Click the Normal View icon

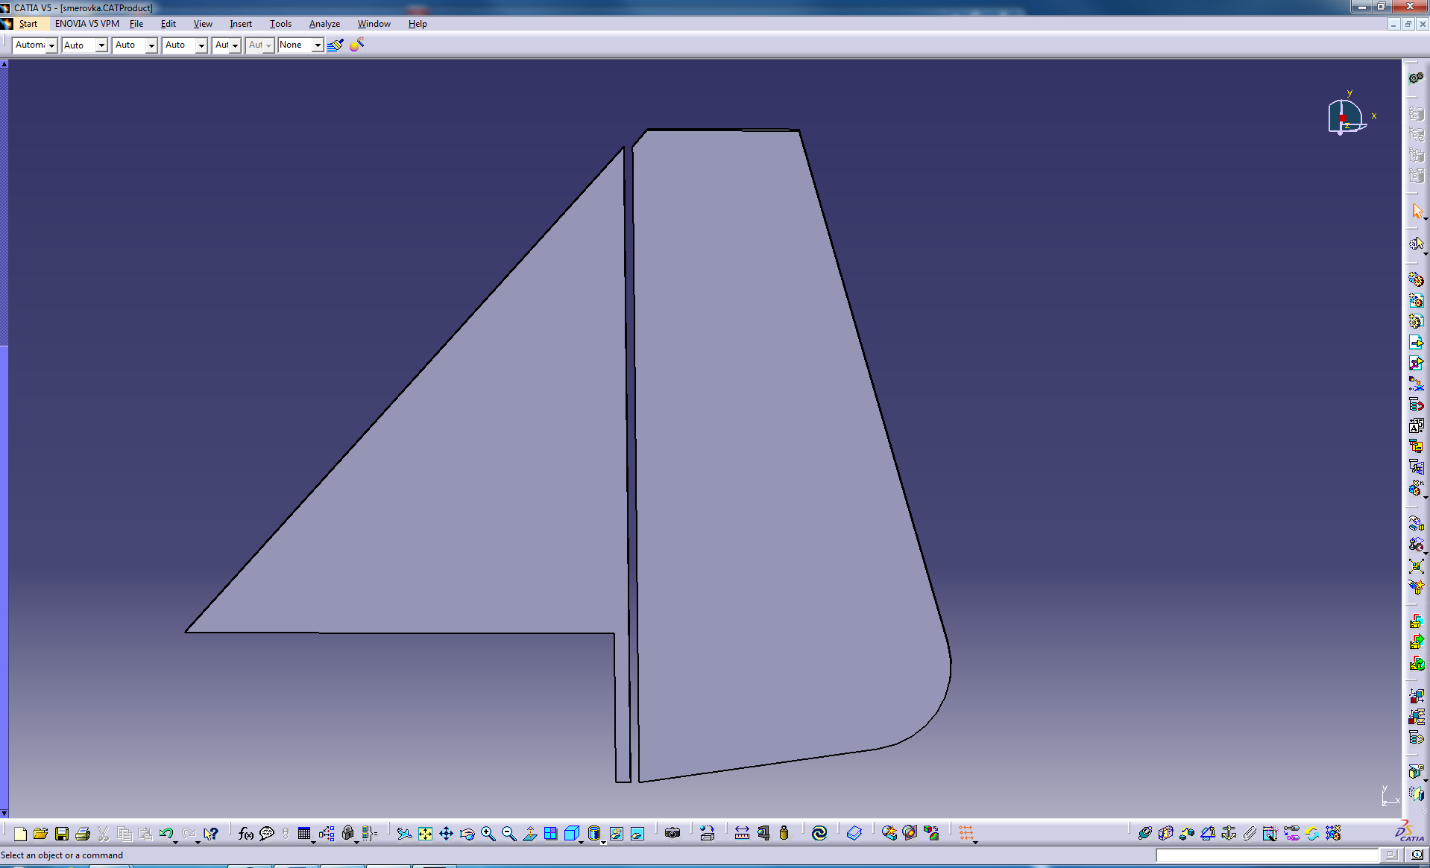529,834
